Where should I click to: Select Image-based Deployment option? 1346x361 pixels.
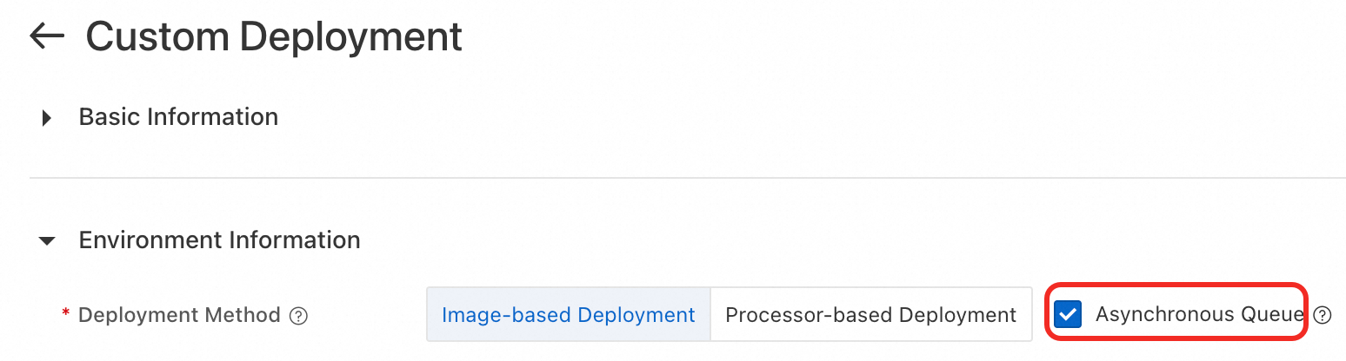(x=569, y=314)
